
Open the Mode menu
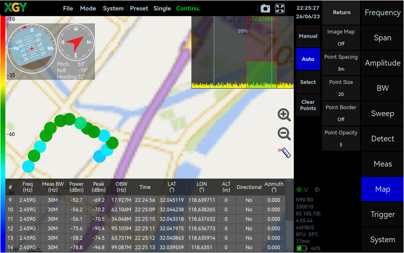[88, 9]
